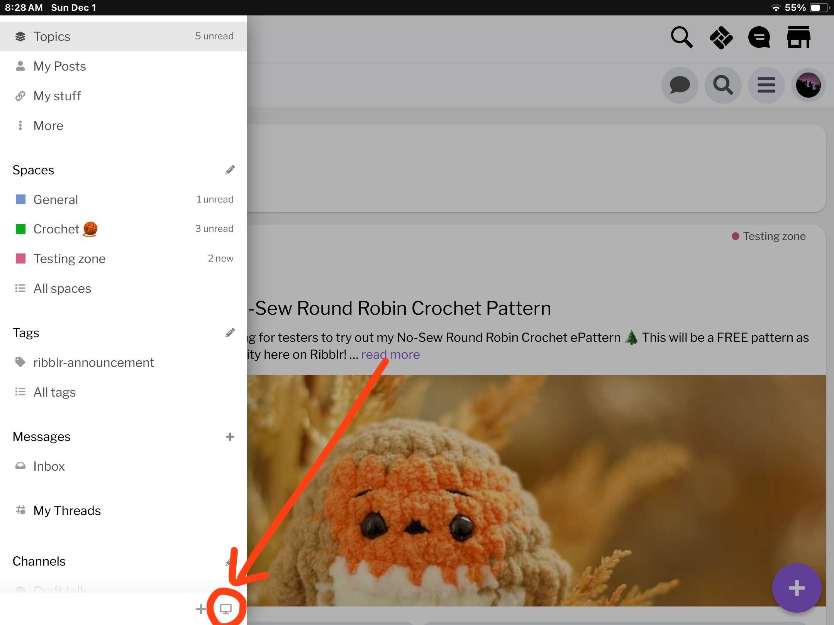Open the forum chat speech bubble button

680,85
